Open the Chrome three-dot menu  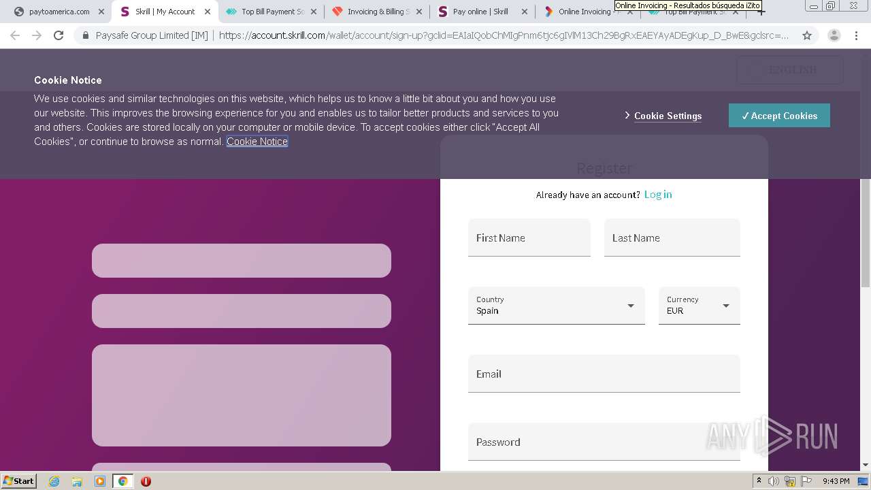pos(857,35)
